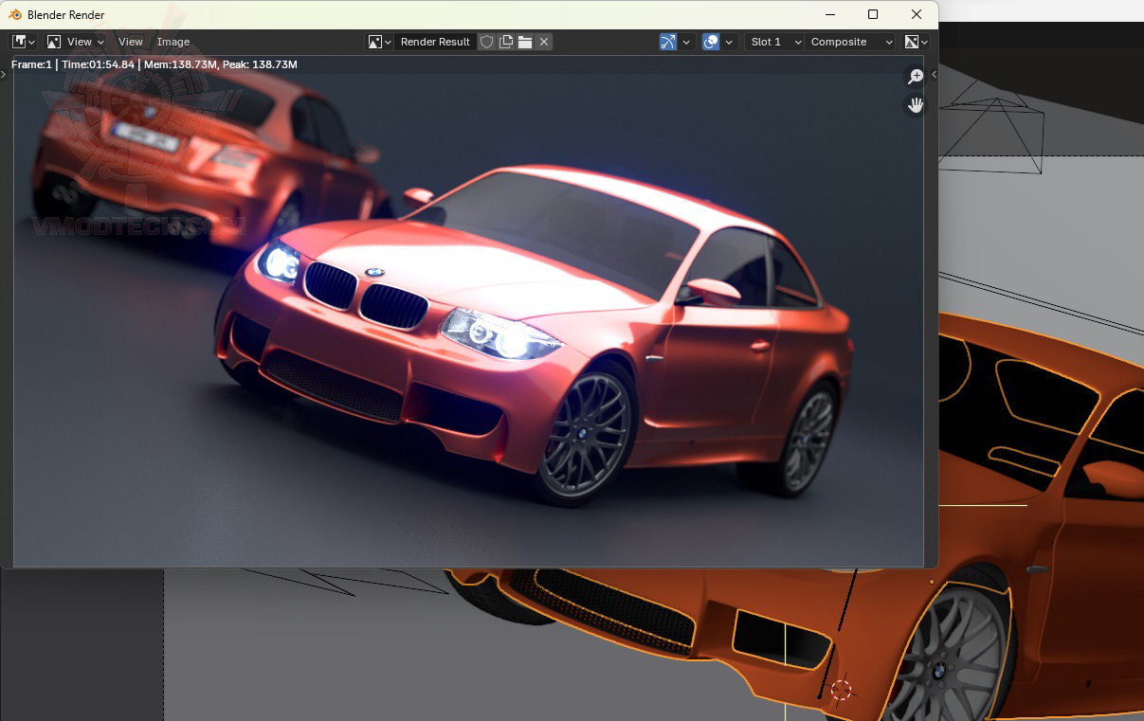The width and height of the screenshot is (1144, 721).
Task: Minimize the Blender Render window
Action: [x=830, y=14]
